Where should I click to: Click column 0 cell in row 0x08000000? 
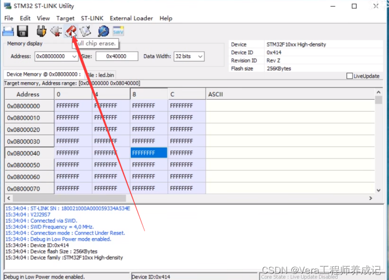(x=73, y=106)
